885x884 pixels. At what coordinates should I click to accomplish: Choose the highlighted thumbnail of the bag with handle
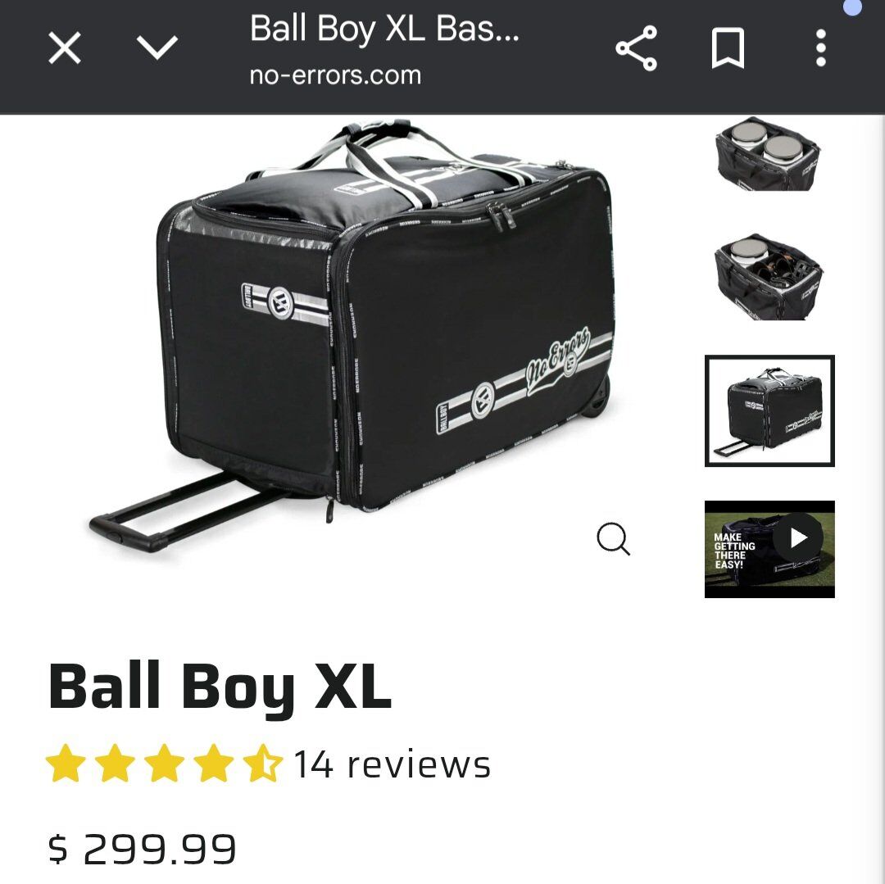[x=769, y=410]
